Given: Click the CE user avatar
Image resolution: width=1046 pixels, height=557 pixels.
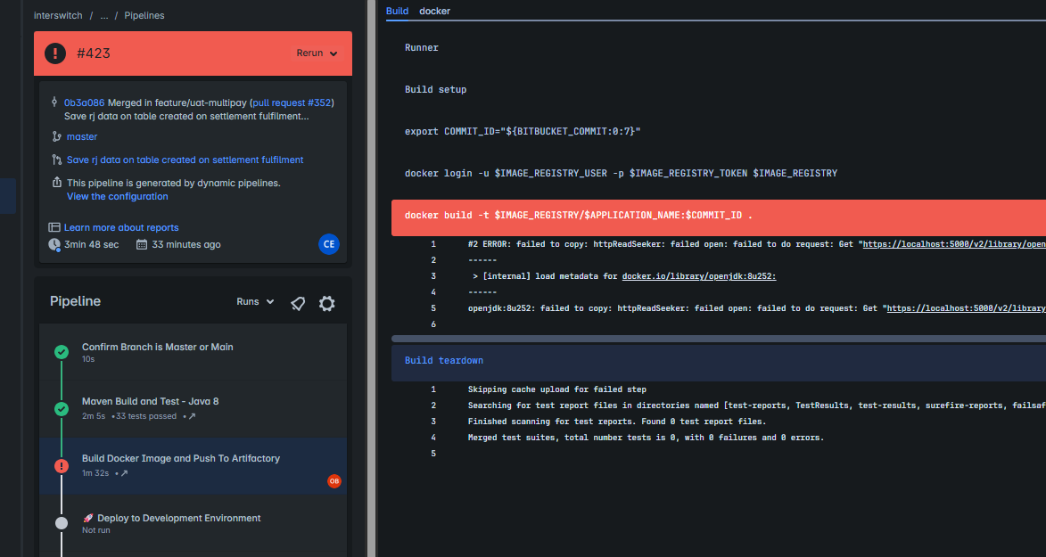Looking at the screenshot, I should [x=328, y=244].
